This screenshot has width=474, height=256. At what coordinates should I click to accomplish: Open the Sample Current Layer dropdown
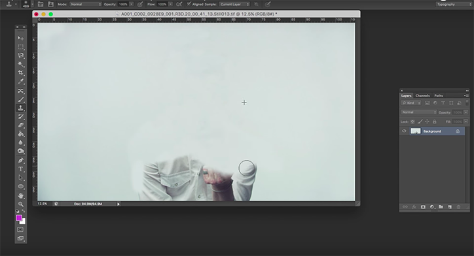(x=234, y=4)
